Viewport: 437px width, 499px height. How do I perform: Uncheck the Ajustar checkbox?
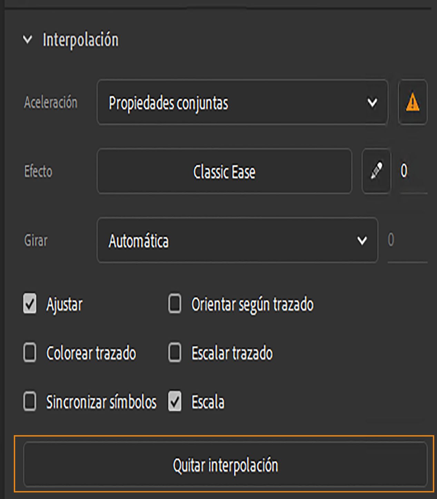click(29, 304)
